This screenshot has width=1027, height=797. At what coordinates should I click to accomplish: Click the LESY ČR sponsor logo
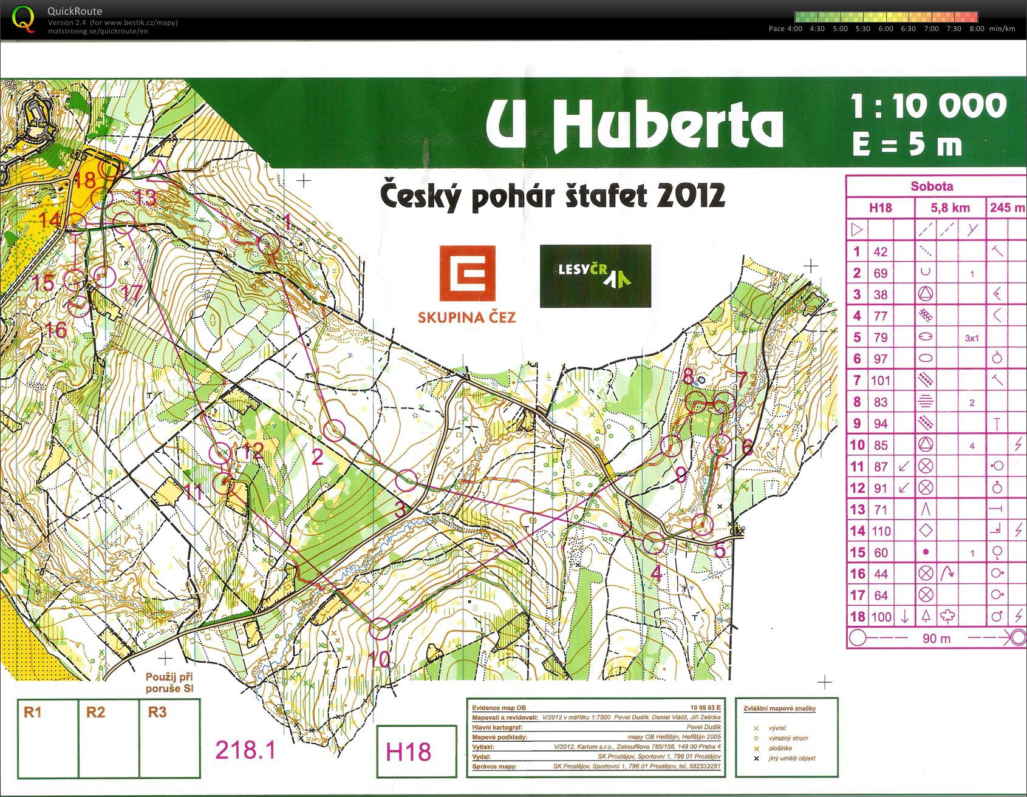595,276
